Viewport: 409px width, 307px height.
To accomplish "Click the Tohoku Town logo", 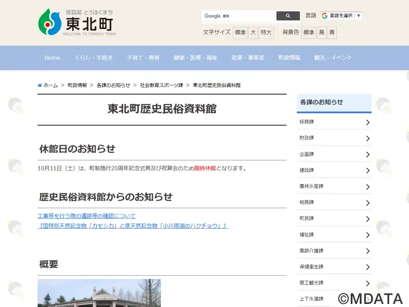I will (77, 22).
